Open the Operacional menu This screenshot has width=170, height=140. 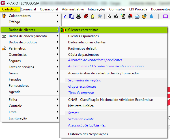pyautogui.click(x=49, y=9)
